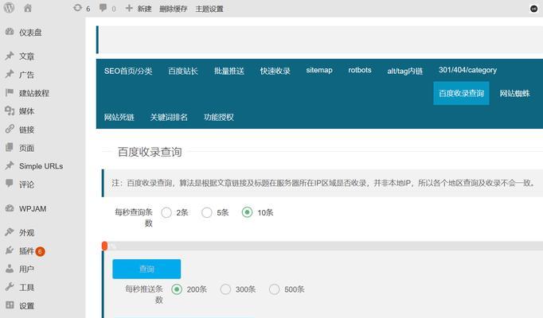Open Simple URLs menu label

(41, 166)
